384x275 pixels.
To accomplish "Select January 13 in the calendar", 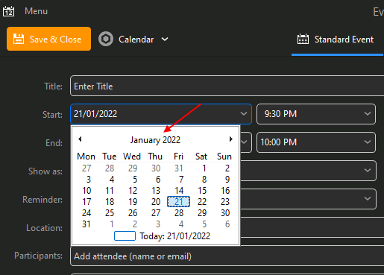I will (156, 191).
